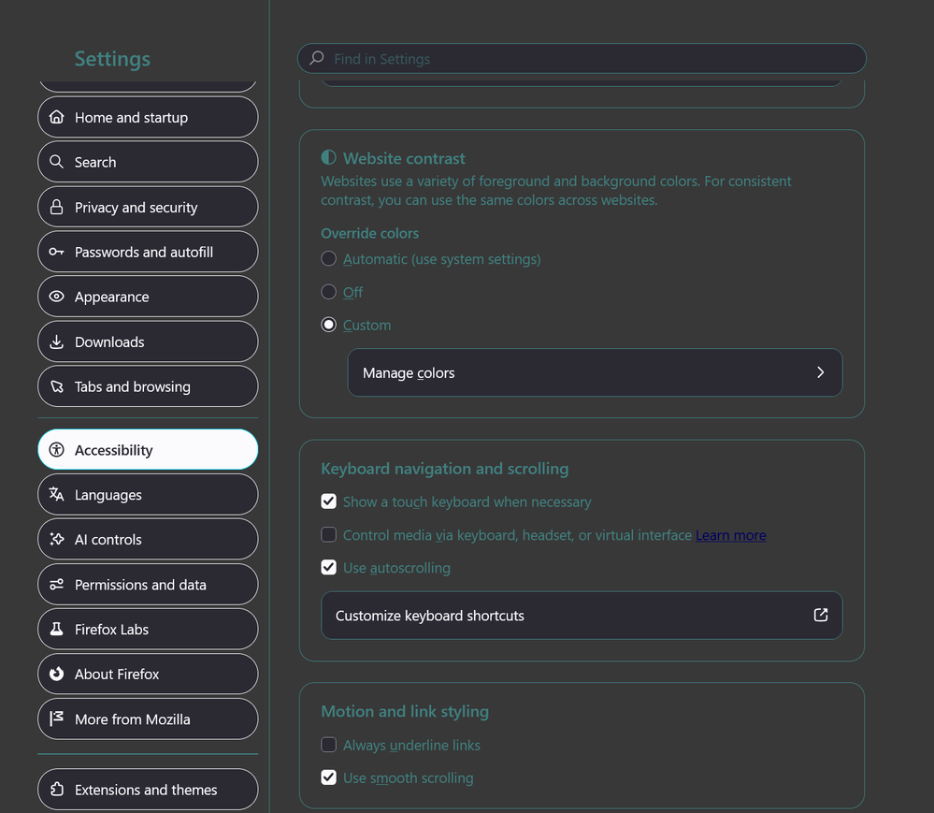Click the Languages translate icon

point(57,494)
